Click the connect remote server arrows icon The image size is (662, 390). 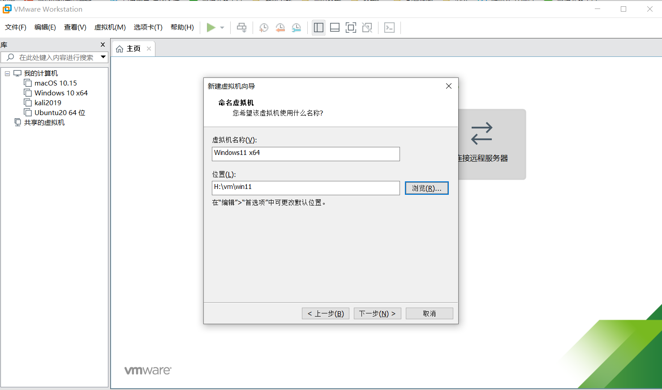pos(482,133)
